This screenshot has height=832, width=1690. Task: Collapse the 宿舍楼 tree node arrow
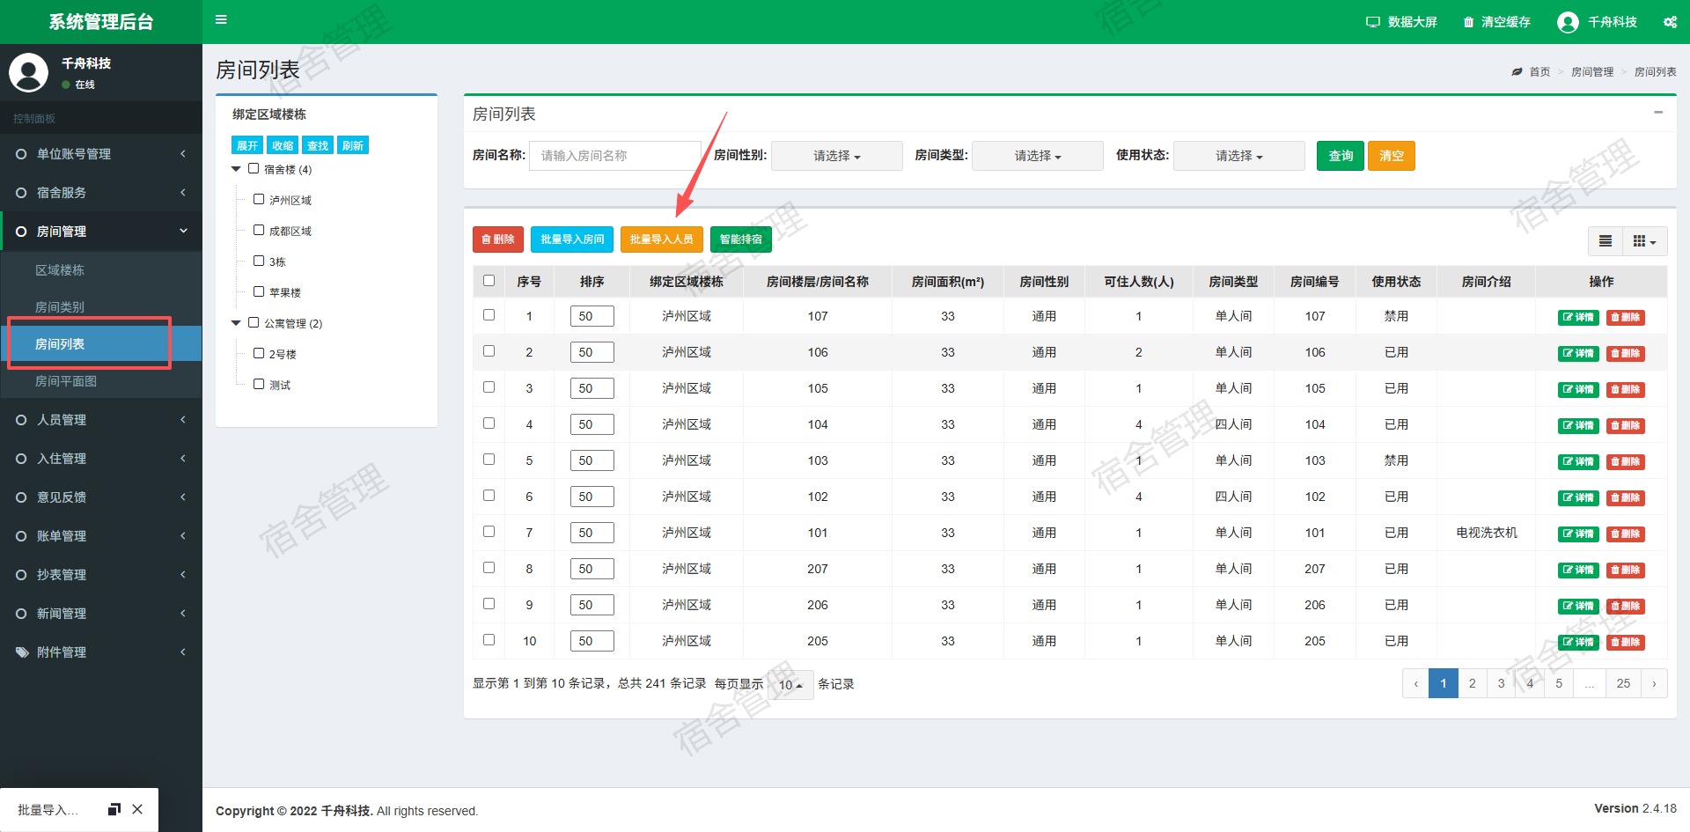pos(236,169)
